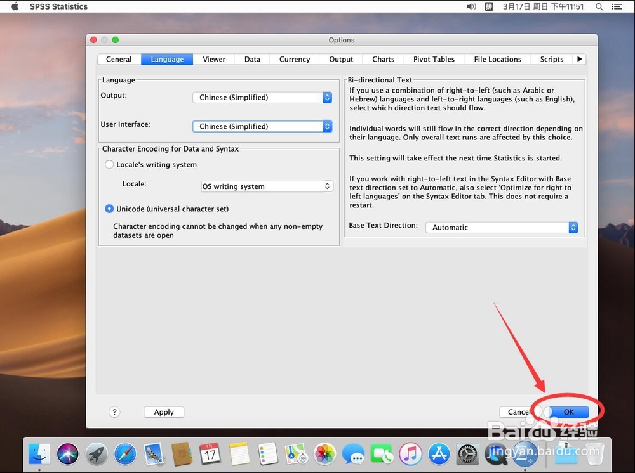Open the Locale OS writing system dropdown
Viewport: 635px width, 473px height.
coord(267,186)
